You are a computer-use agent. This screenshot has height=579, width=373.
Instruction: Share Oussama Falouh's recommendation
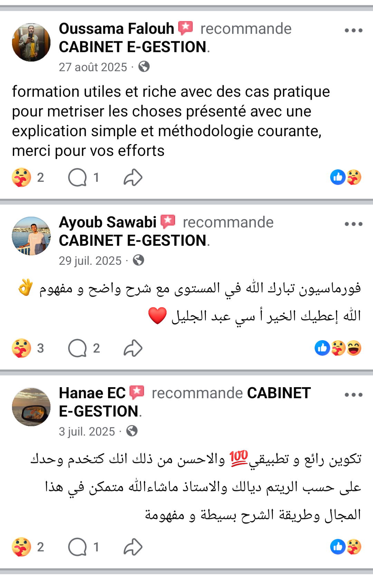click(133, 178)
